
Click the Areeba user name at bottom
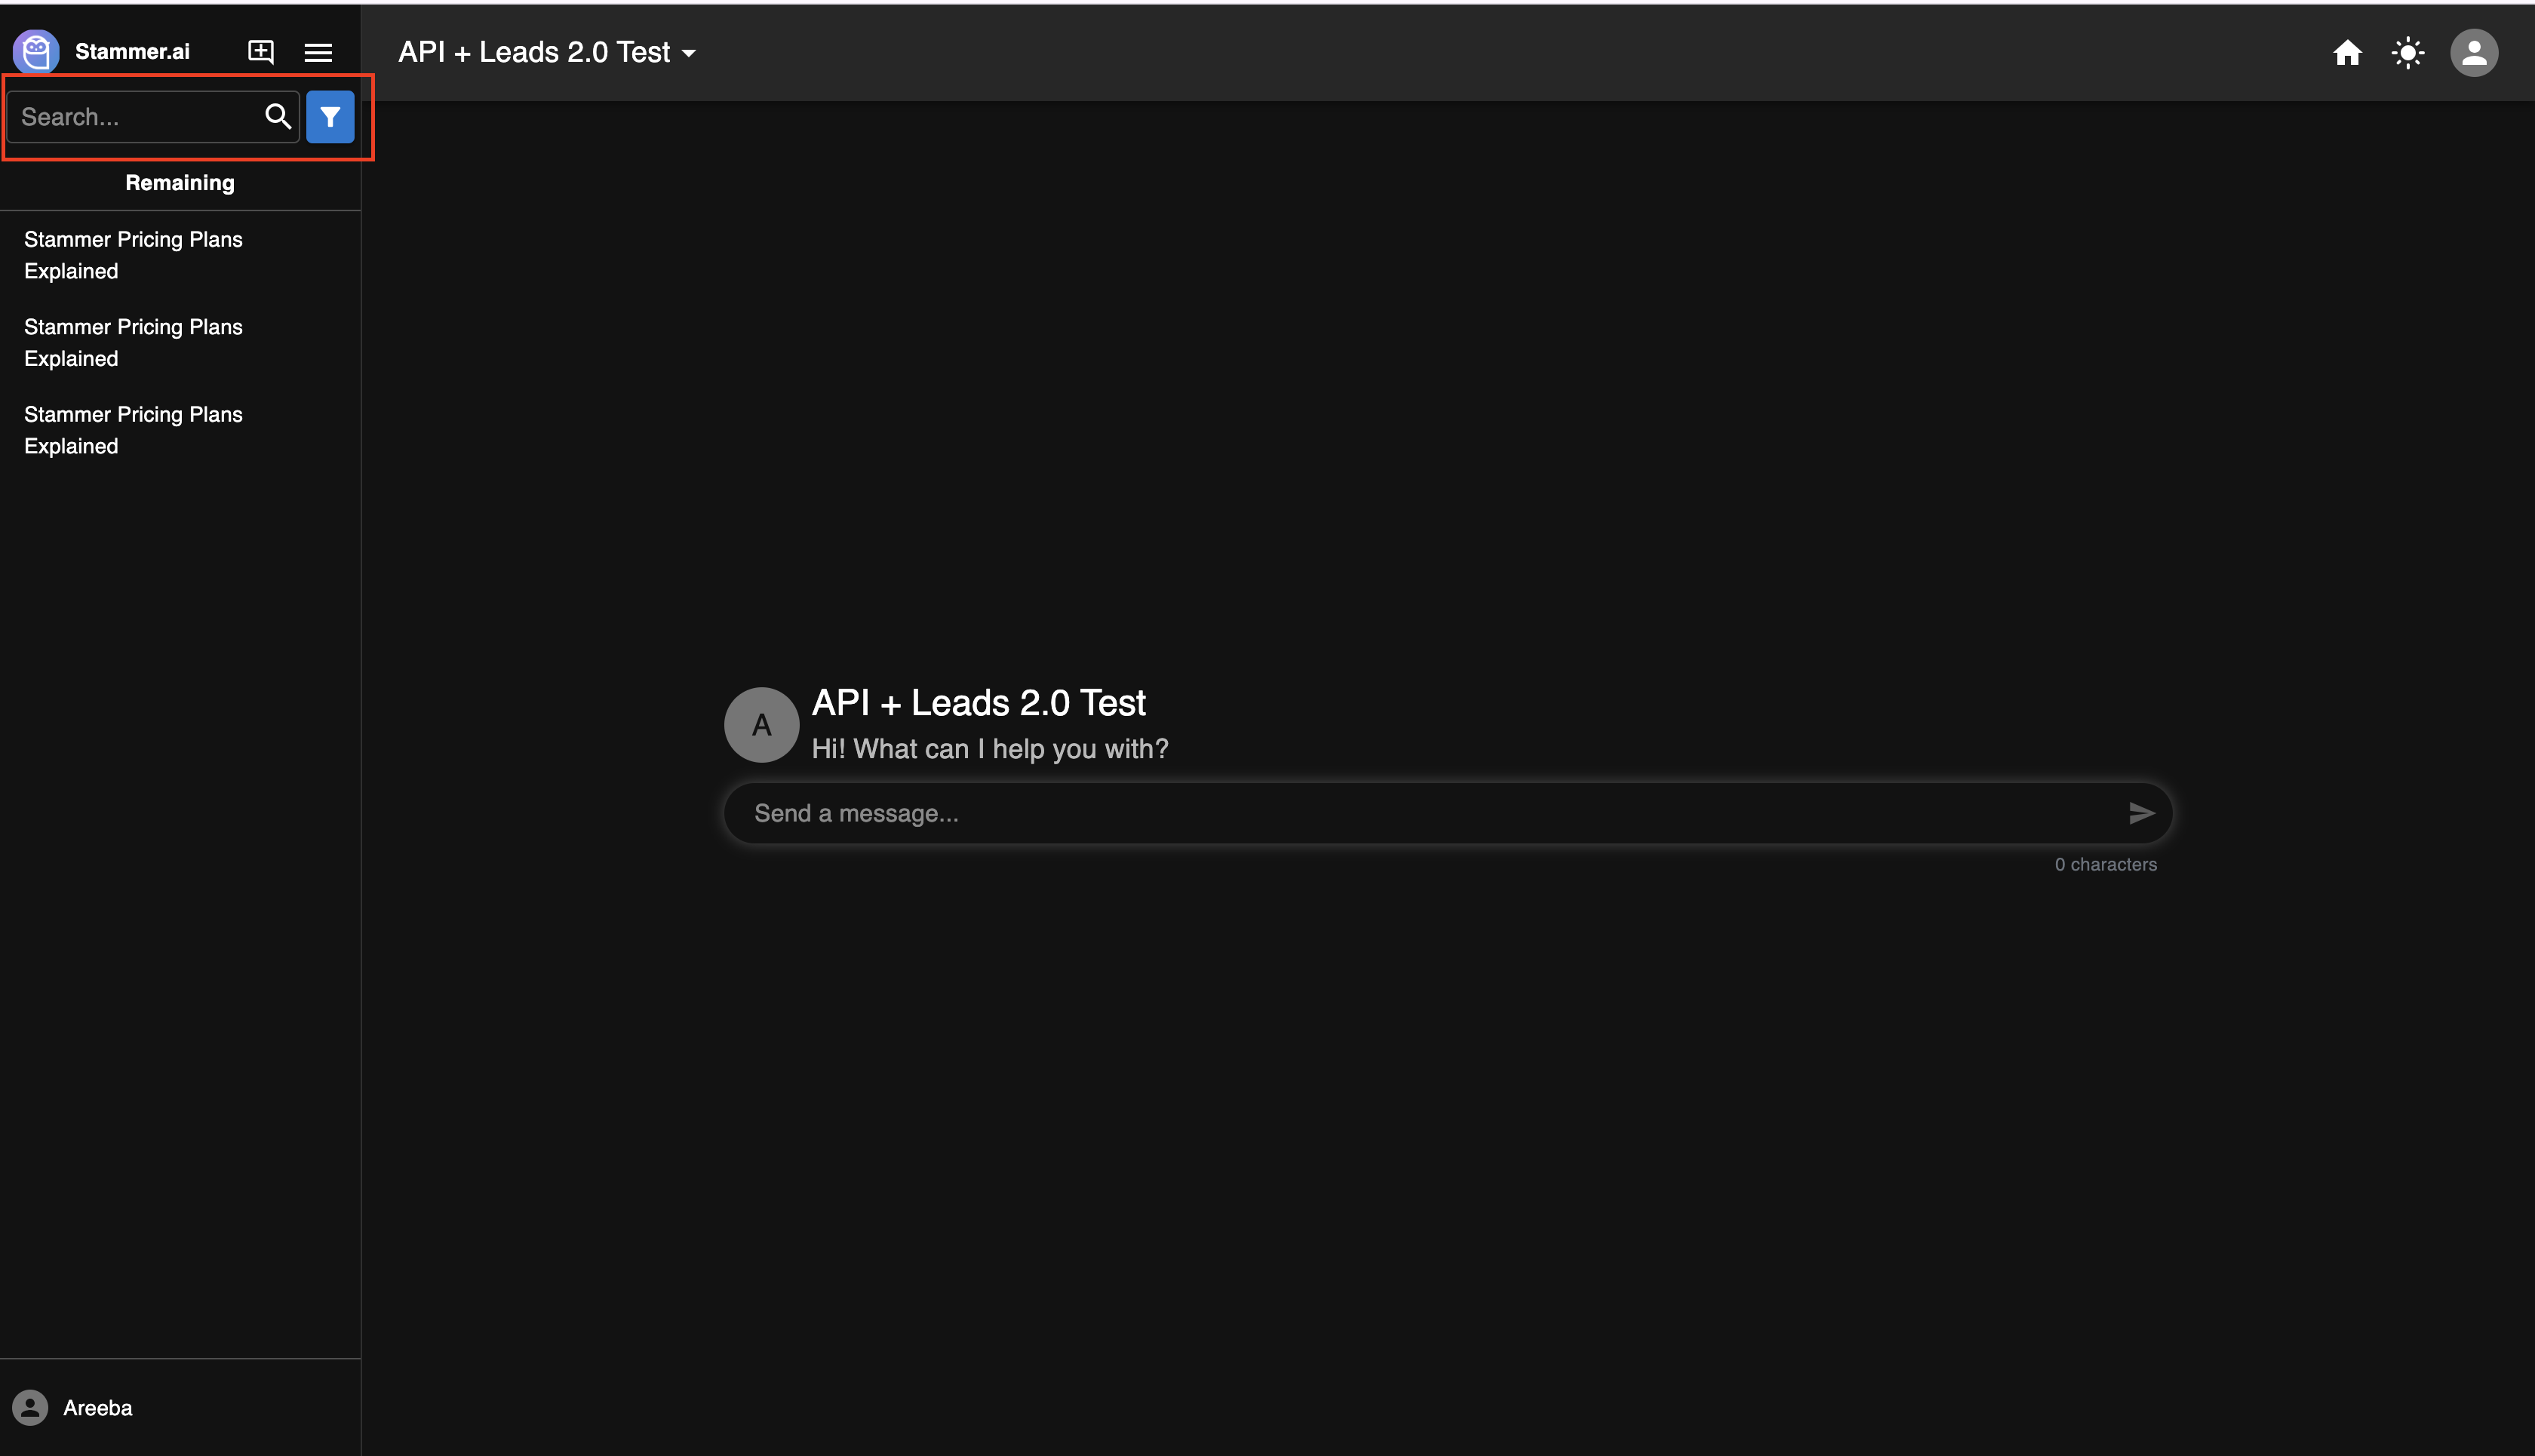click(x=98, y=1408)
